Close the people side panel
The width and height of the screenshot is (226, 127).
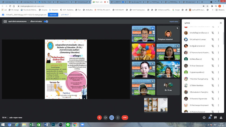(x=221, y=23)
